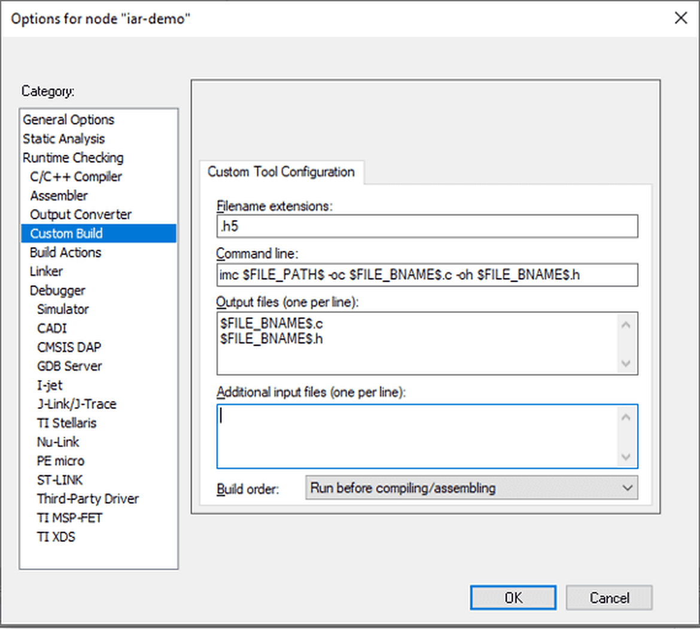Confirm settings with the OK button
Screen dimensions: 700x629
click(x=513, y=597)
